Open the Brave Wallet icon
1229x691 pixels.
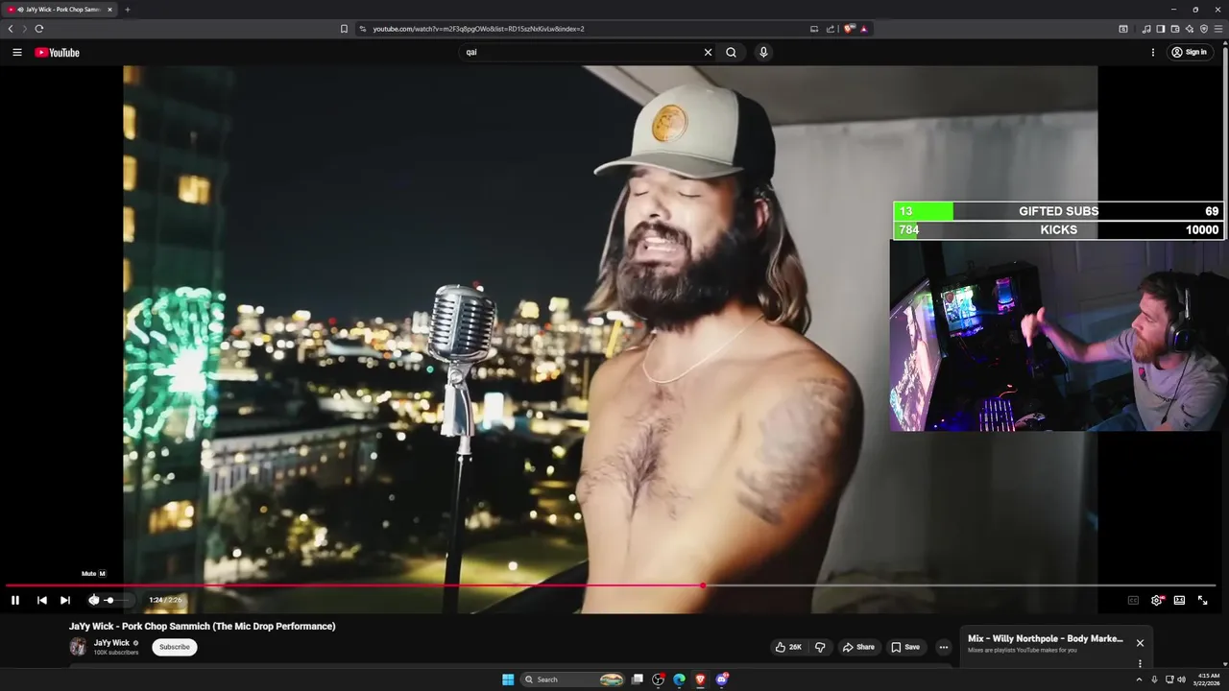[x=1175, y=29]
